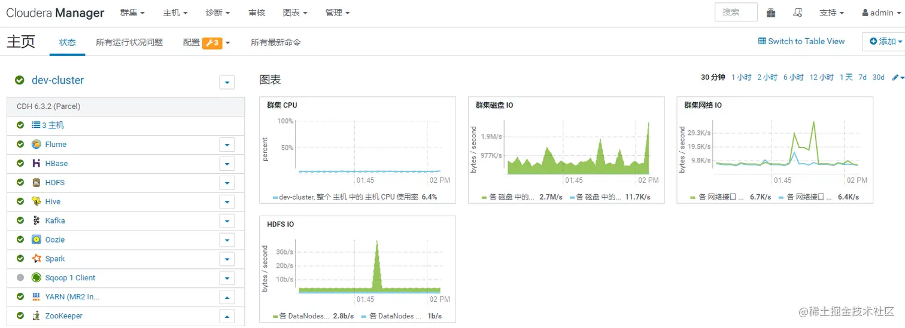The width and height of the screenshot is (905, 328).
Task: Select the 1 小时 time range
Action: coord(741,78)
